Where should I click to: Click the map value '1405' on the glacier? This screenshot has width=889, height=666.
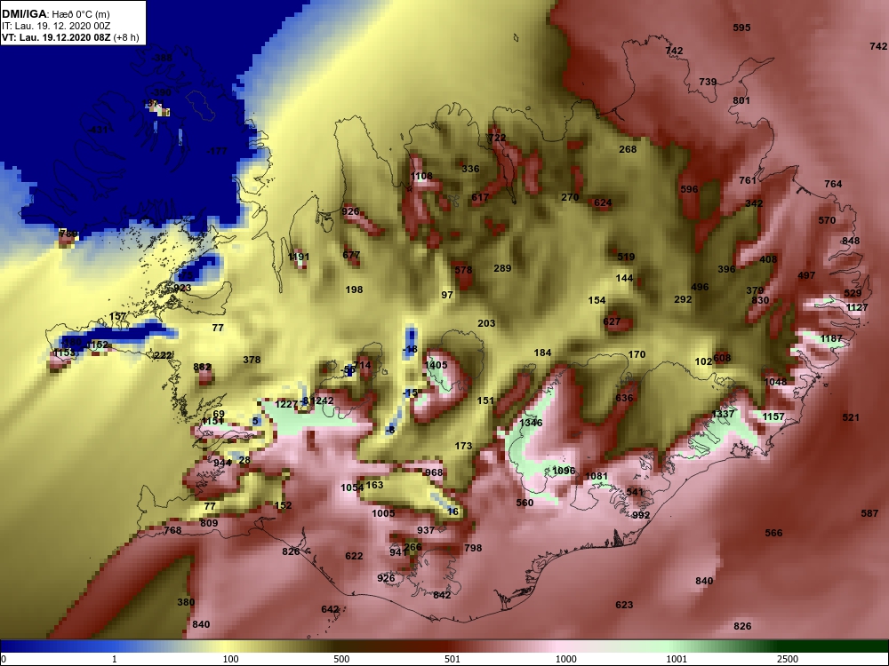436,365
